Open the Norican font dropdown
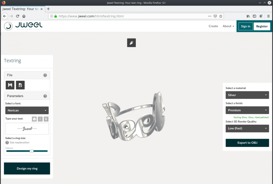Screen dimensions: 273x184 point(27,110)
